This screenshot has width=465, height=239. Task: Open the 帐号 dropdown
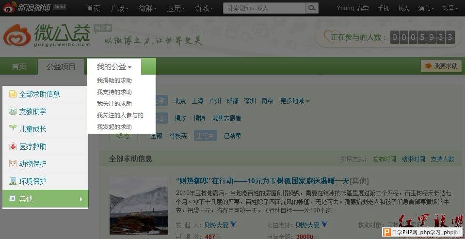point(450,8)
